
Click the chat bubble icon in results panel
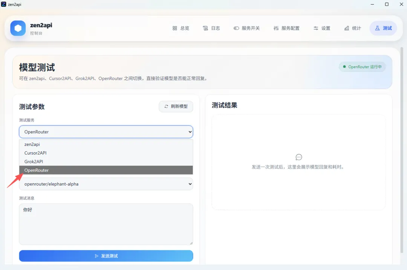click(x=299, y=157)
